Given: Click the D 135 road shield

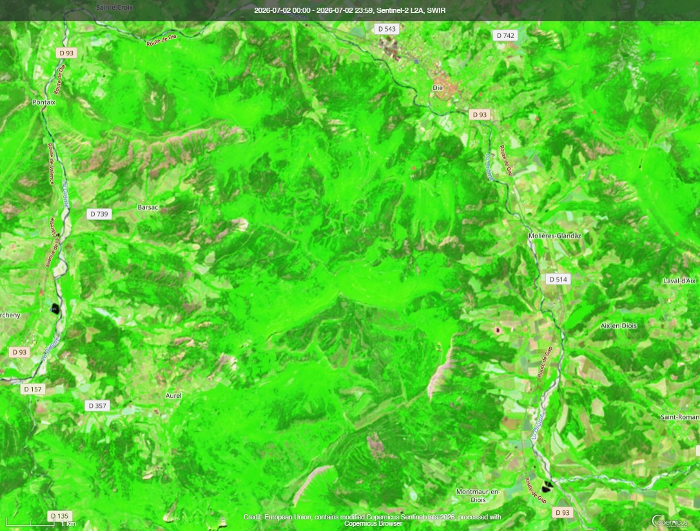Looking at the screenshot, I should point(59,516).
